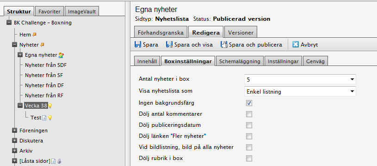Check Dölj länken "Fler nyheter" checkbox

click(x=249, y=136)
